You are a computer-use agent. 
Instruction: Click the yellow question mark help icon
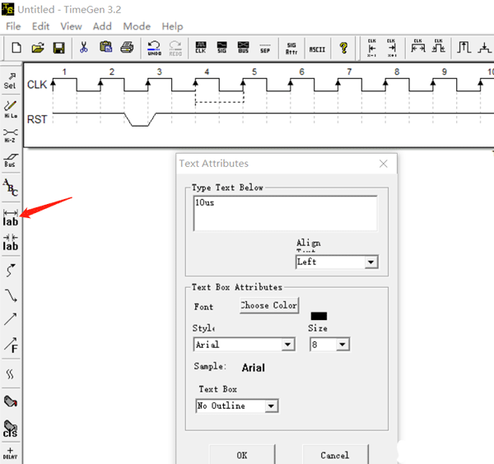click(x=343, y=49)
